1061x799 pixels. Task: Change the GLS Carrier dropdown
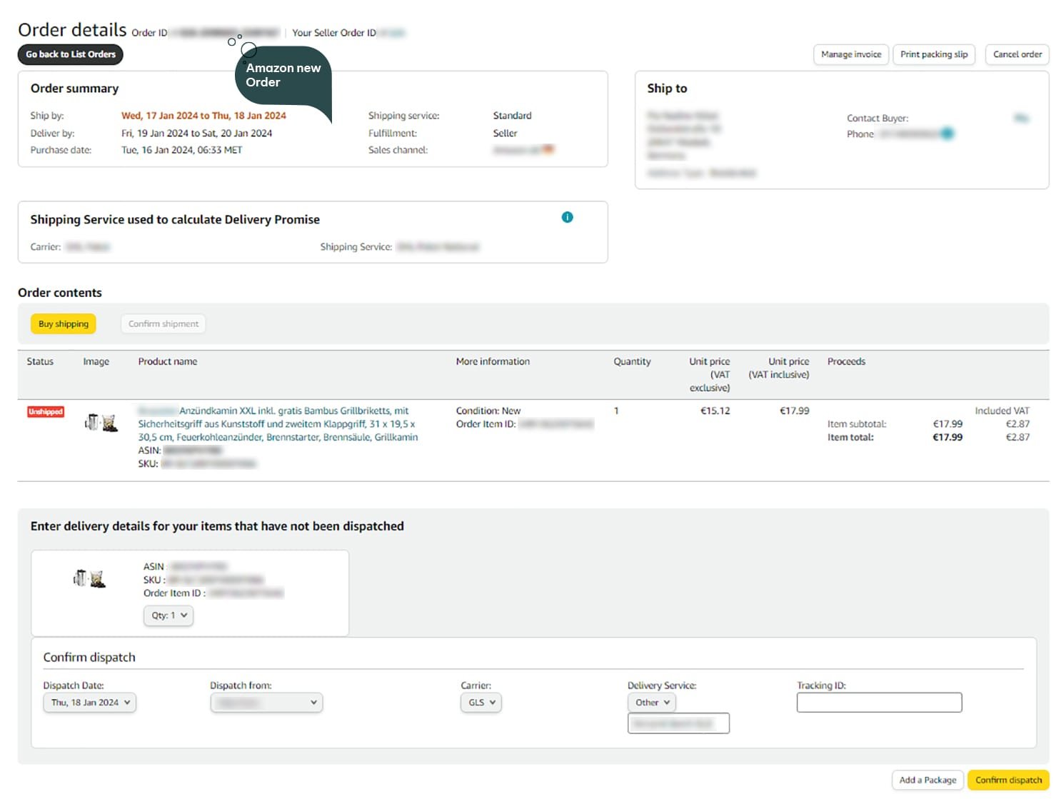tap(481, 703)
